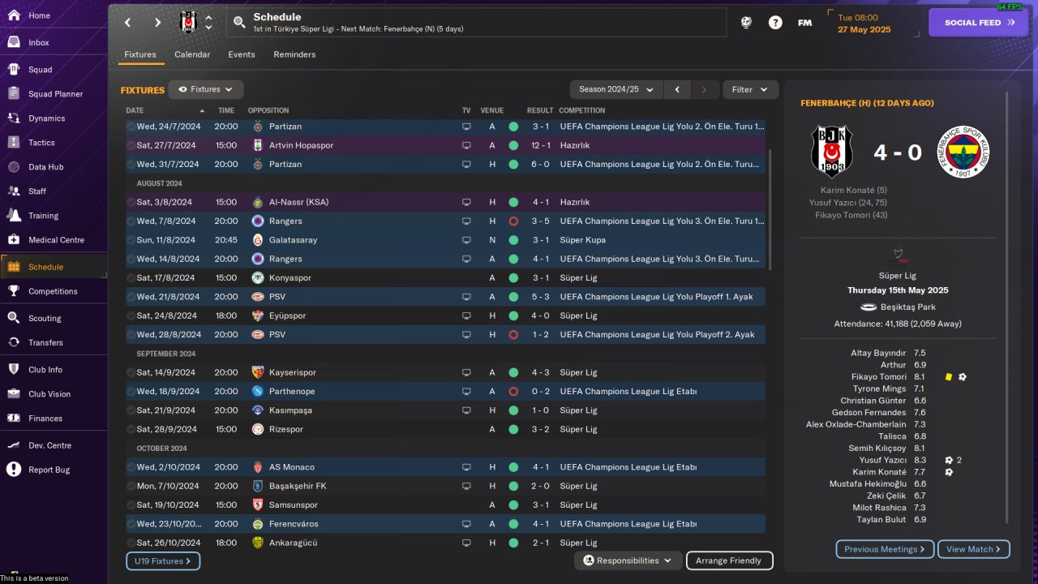1038x584 pixels.
Task: Select the Ferencváros fixture row
Action: click(x=445, y=524)
